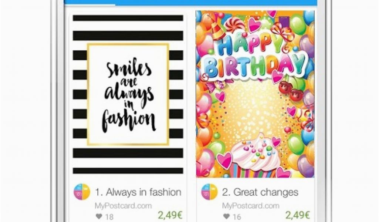Tap the blue header bar at top
The height and width of the screenshot is (222, 379).
click(190, 3)
